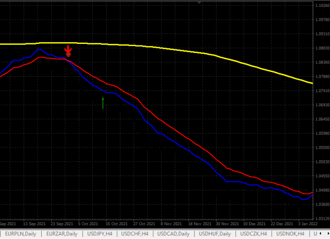
Task: Select the red down-arrow sell marker
Action: click(68, 49)
